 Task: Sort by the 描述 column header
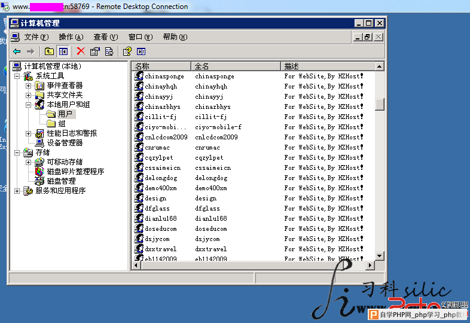point(328,66)
